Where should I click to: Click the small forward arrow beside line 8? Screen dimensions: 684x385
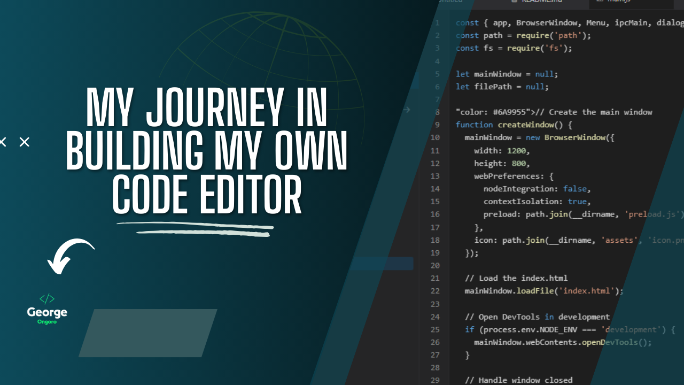point(406,110)
